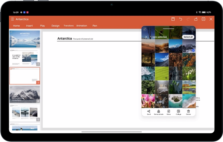Save the presentation with the save icon
The width and height of the screenshot is (223, 142).
(173, 19)
